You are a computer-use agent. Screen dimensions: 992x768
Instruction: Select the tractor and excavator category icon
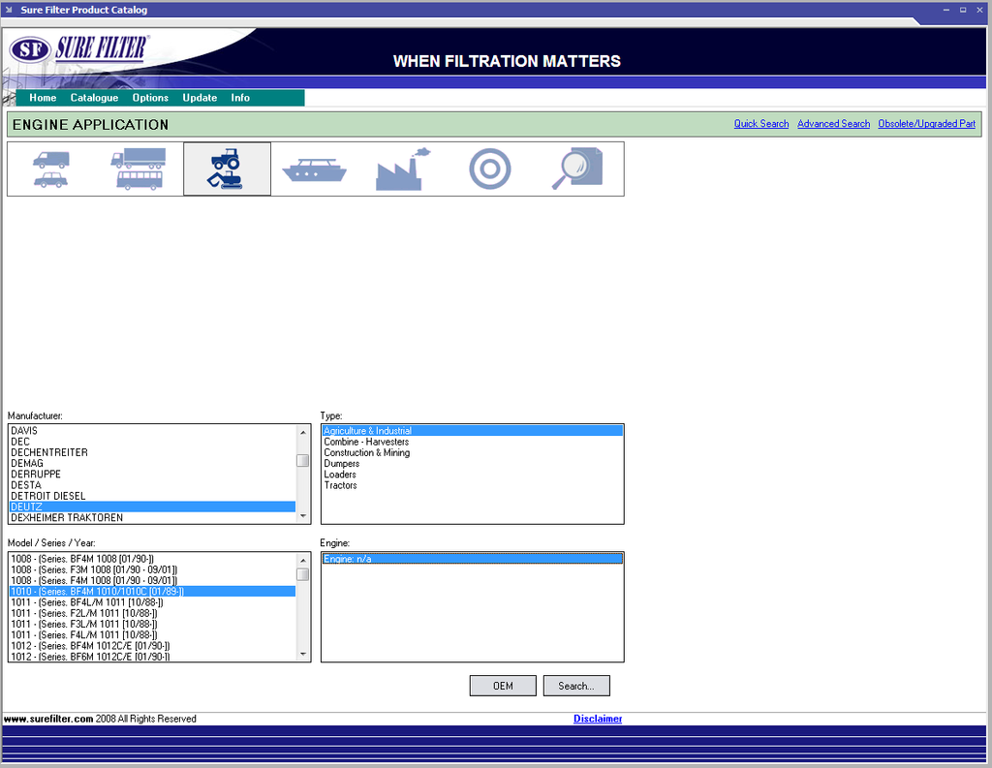coord(227,169)
